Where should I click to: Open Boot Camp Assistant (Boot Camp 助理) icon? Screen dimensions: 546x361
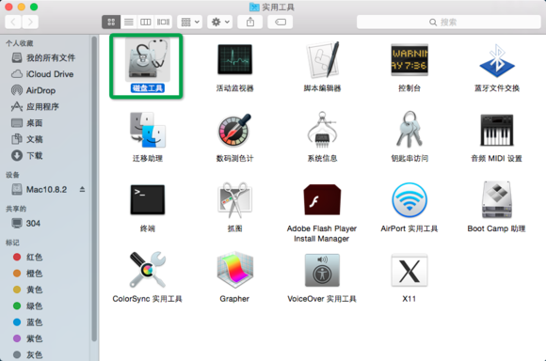tap(497, 199)
